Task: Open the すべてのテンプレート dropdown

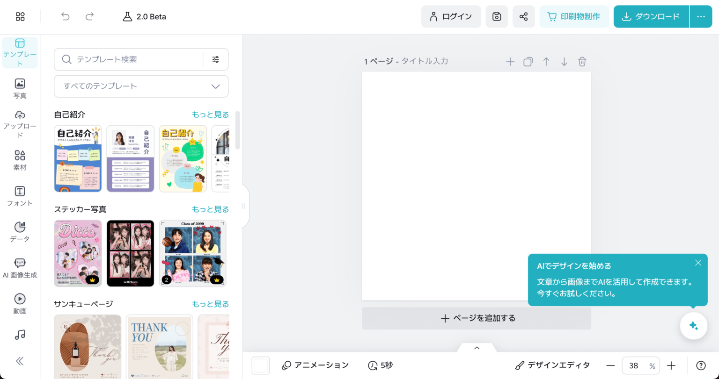Action: (x=141, y=86)
